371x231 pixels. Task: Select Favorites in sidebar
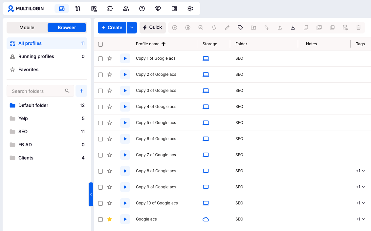(47, 70)
